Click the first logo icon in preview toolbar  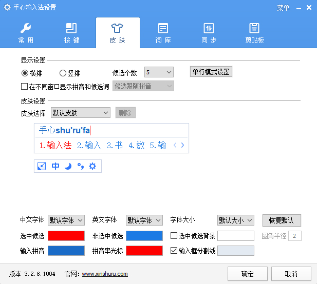point(42,166)
